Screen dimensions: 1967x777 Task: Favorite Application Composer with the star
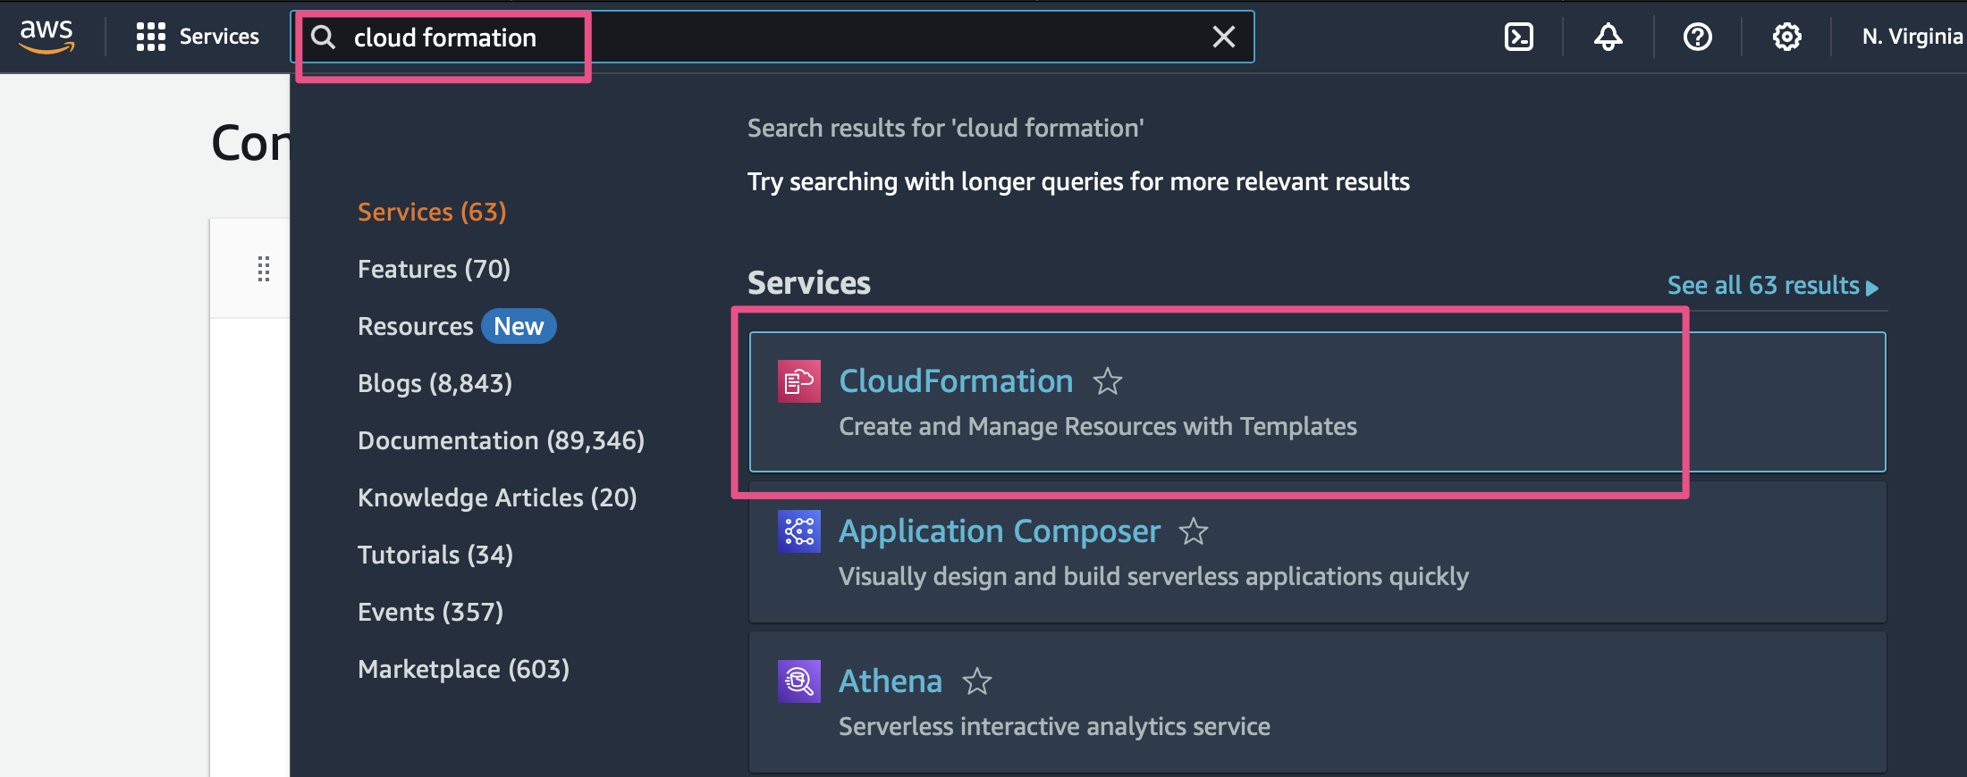1194,532
